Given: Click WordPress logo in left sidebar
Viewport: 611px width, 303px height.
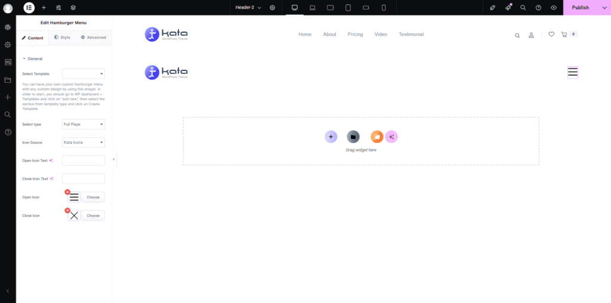Looking at the screenshot, I should click(8, 27).
